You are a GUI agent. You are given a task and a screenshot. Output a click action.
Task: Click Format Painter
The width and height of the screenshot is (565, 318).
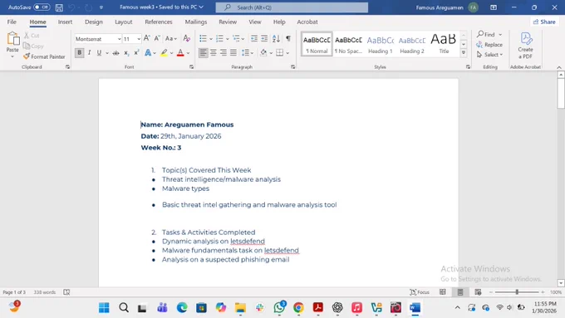(44, 56)
